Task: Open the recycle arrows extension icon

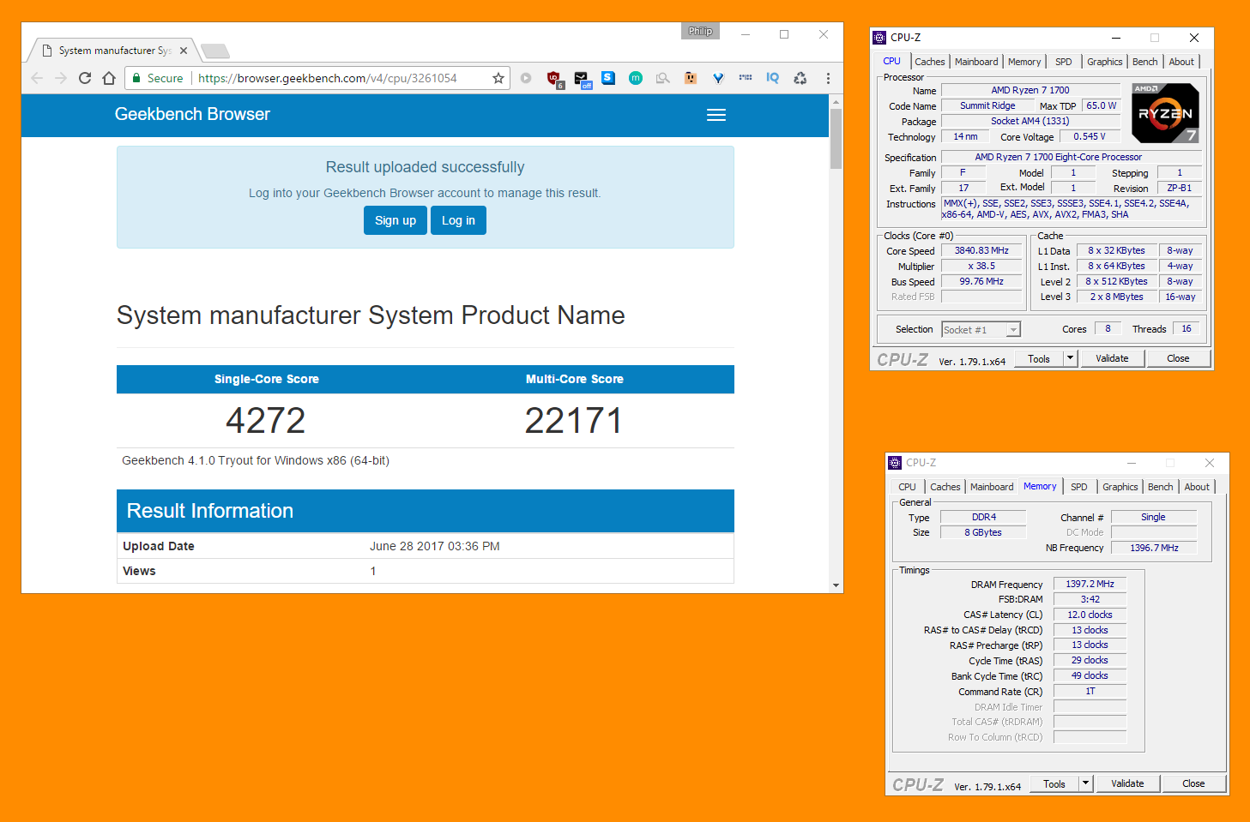Action: click(800, 78)
